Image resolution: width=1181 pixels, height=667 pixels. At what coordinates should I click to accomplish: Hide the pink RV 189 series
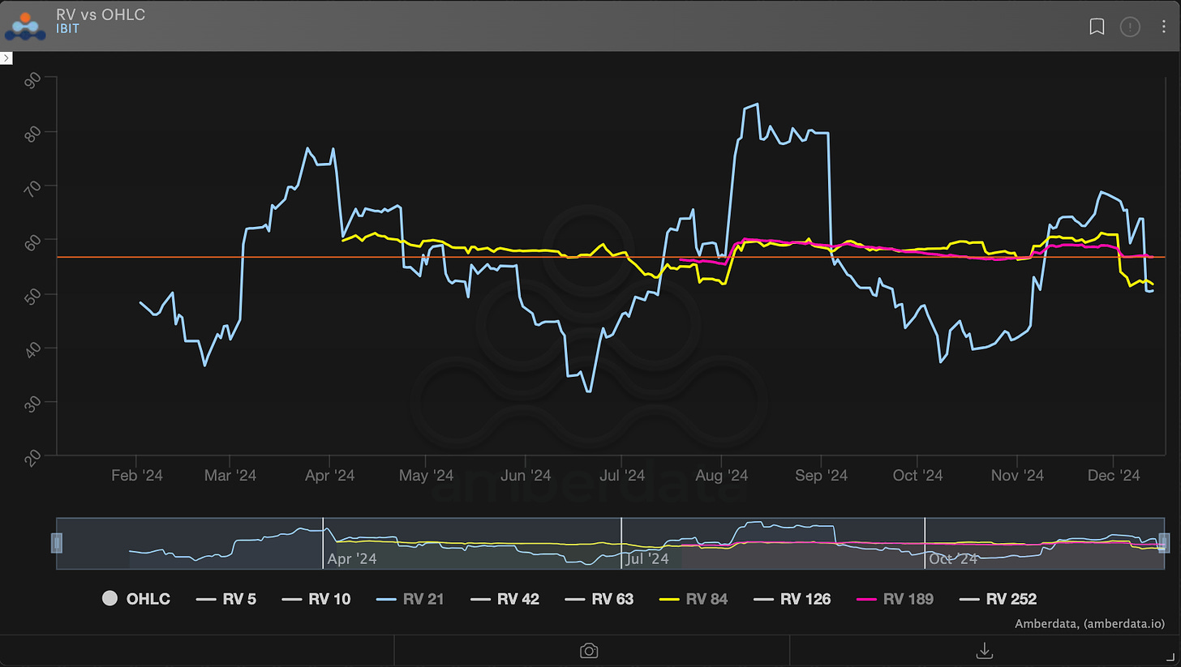pyautogui.click(x=895, y=599)
